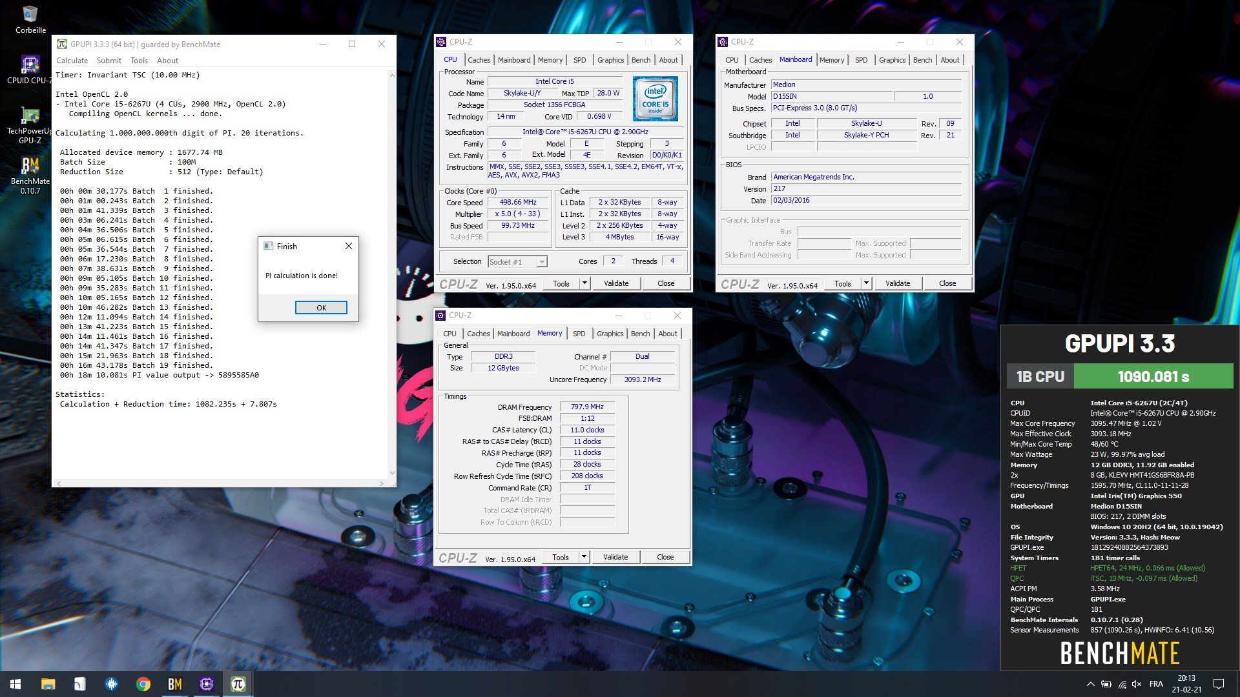Open Graphics tab in CPU-Z CPU window
Image resolution: width=1240 pixels, height=697 pixels.
pyautogui.click(x=610, y=60)
